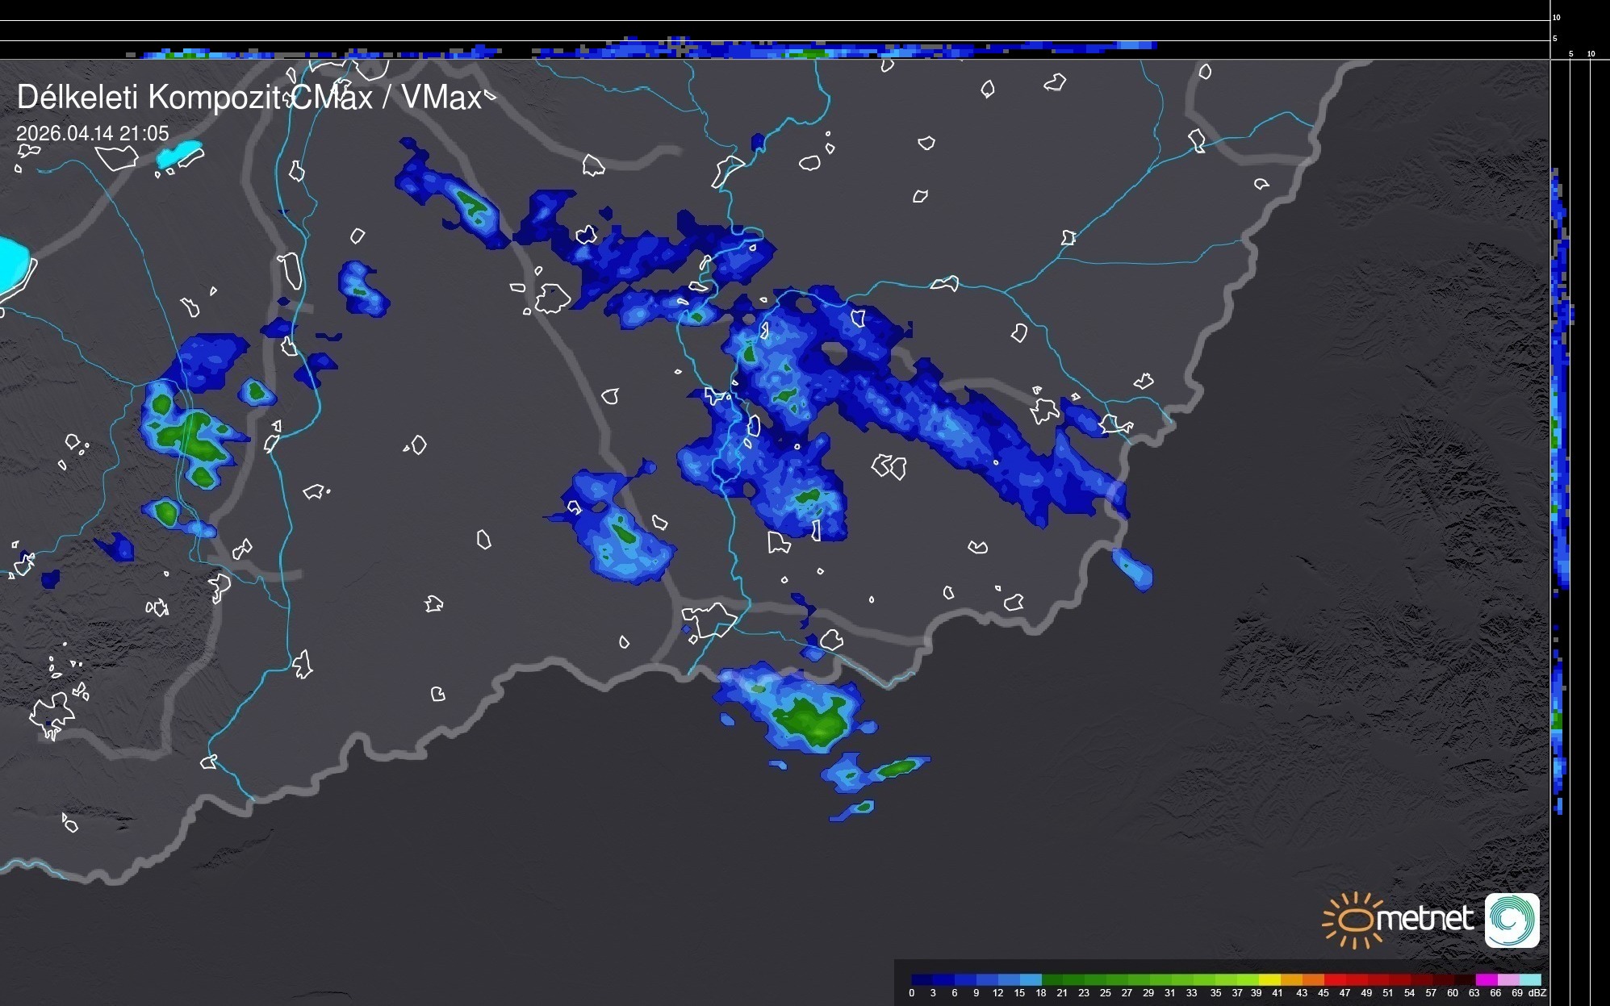Pick the dark navy 0 dBZ swatch
Viewport: 1610px width, 1006px height.
922,979
